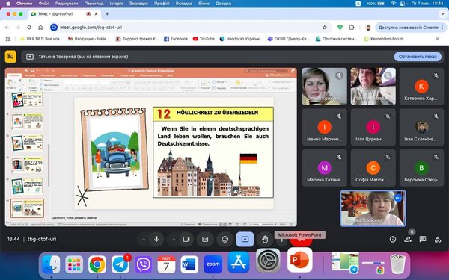Bookmark this page star icon

[325, 28]
